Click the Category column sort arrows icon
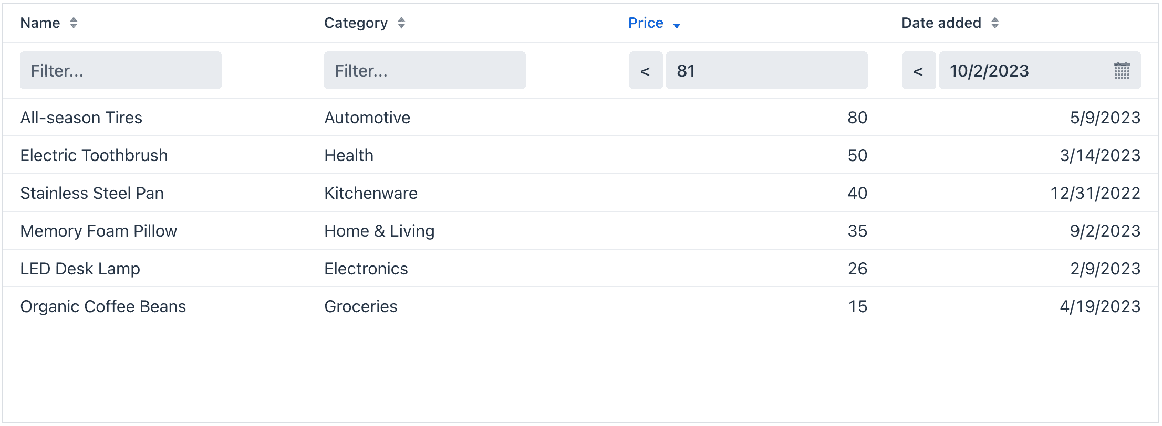The image size is (1162, 426). [401, 23]
